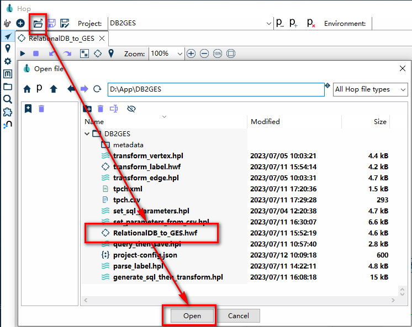Go to home folder in dialog
The image size is (412, 327).
click(27, 89)
